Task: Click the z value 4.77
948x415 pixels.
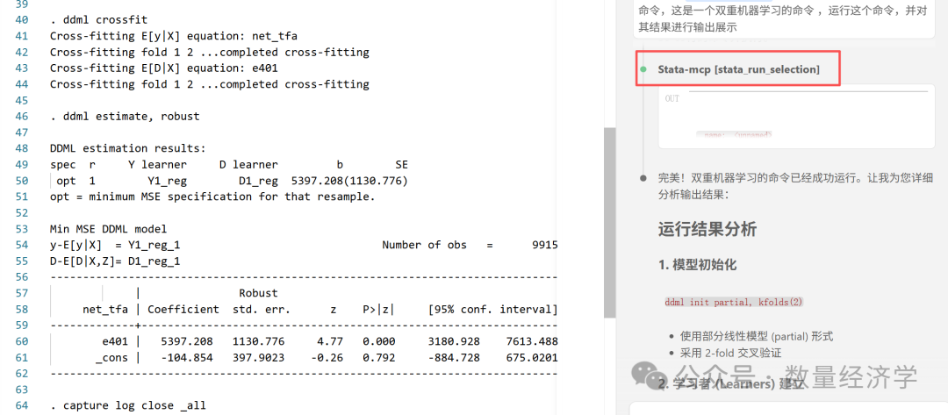Action: tap(330, 341)
